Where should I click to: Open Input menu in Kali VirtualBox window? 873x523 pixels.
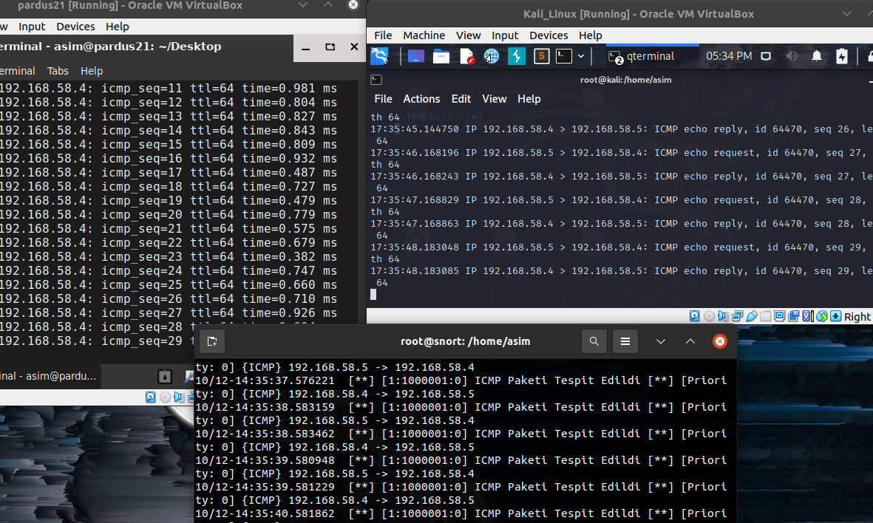click(505, 35)
